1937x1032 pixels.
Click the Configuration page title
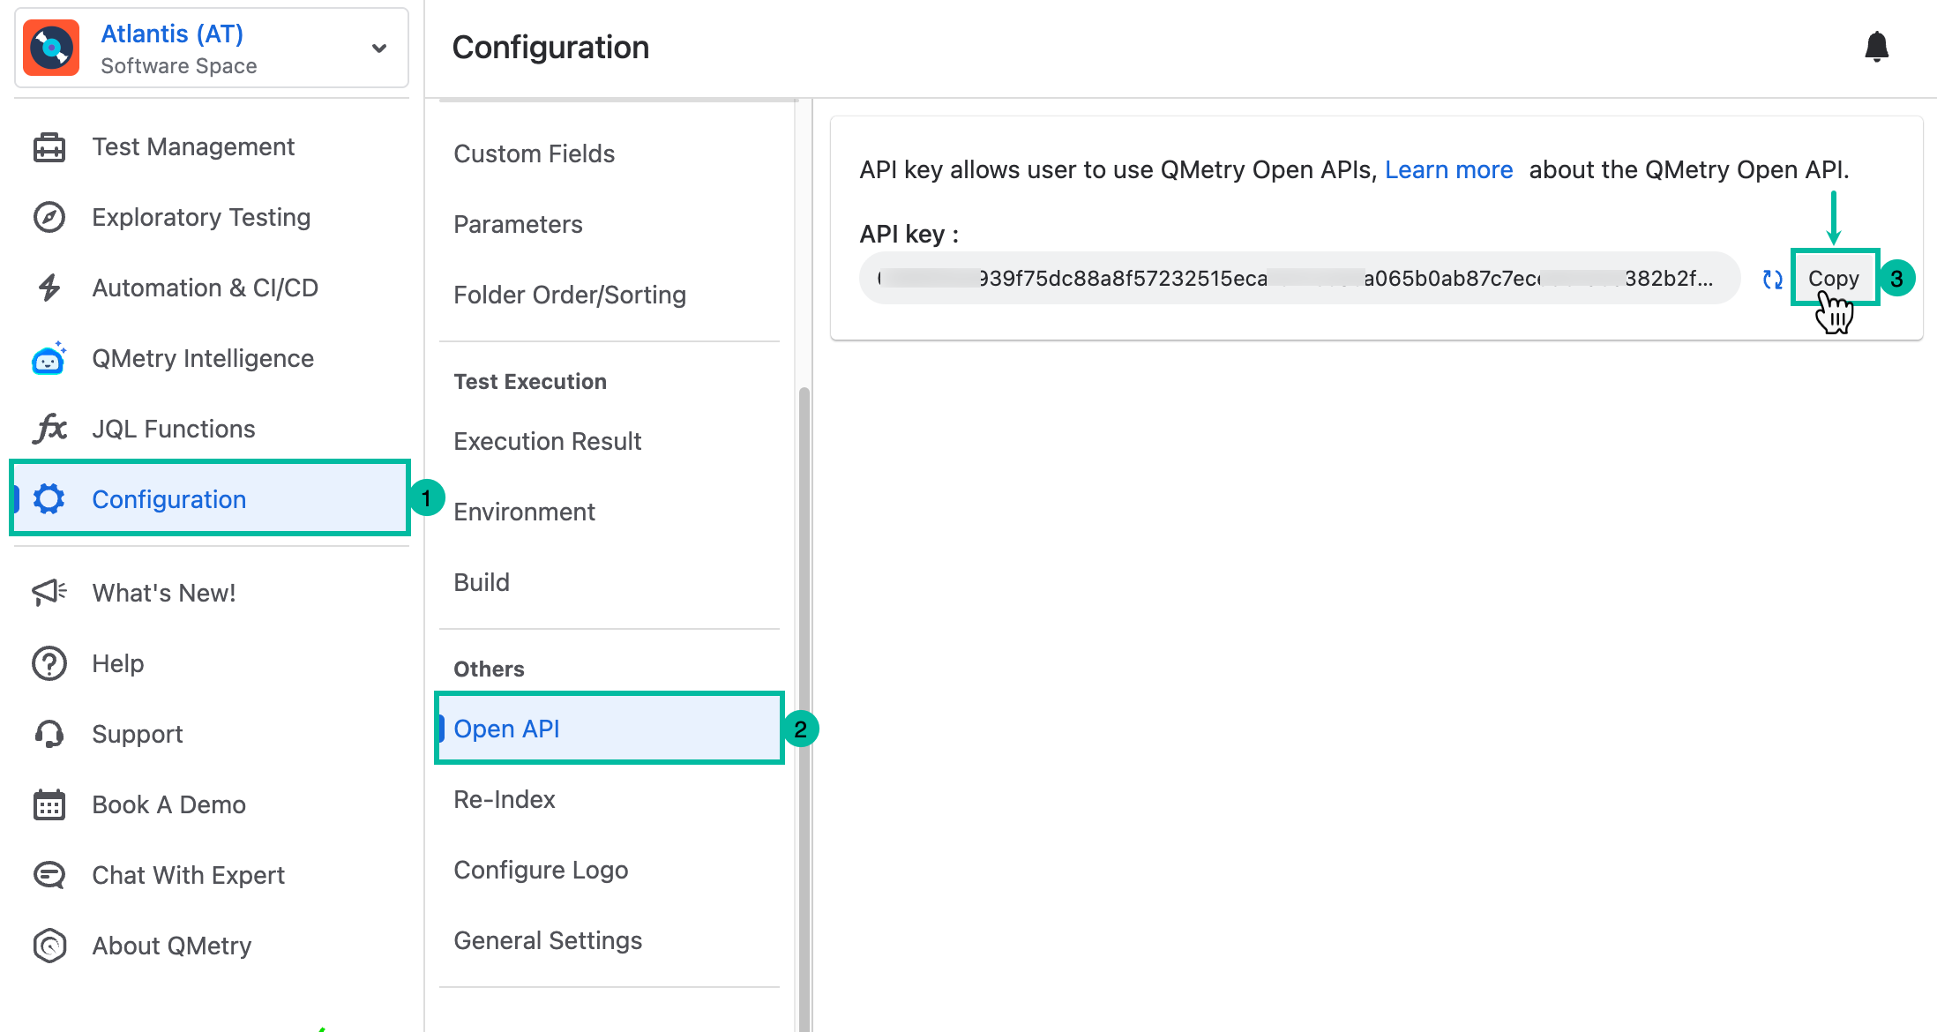point(550,48)
